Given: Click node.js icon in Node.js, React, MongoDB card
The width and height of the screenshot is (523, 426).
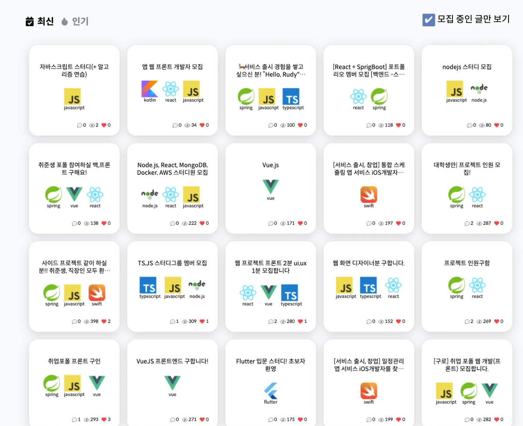Looking at the screenshot, I should click(149, 195).
